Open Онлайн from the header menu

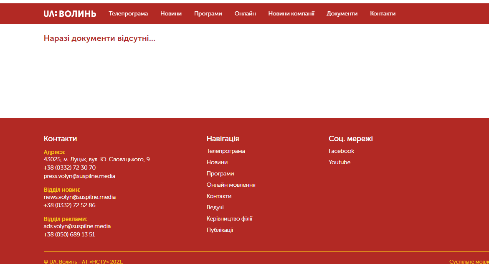pos(245,13)
